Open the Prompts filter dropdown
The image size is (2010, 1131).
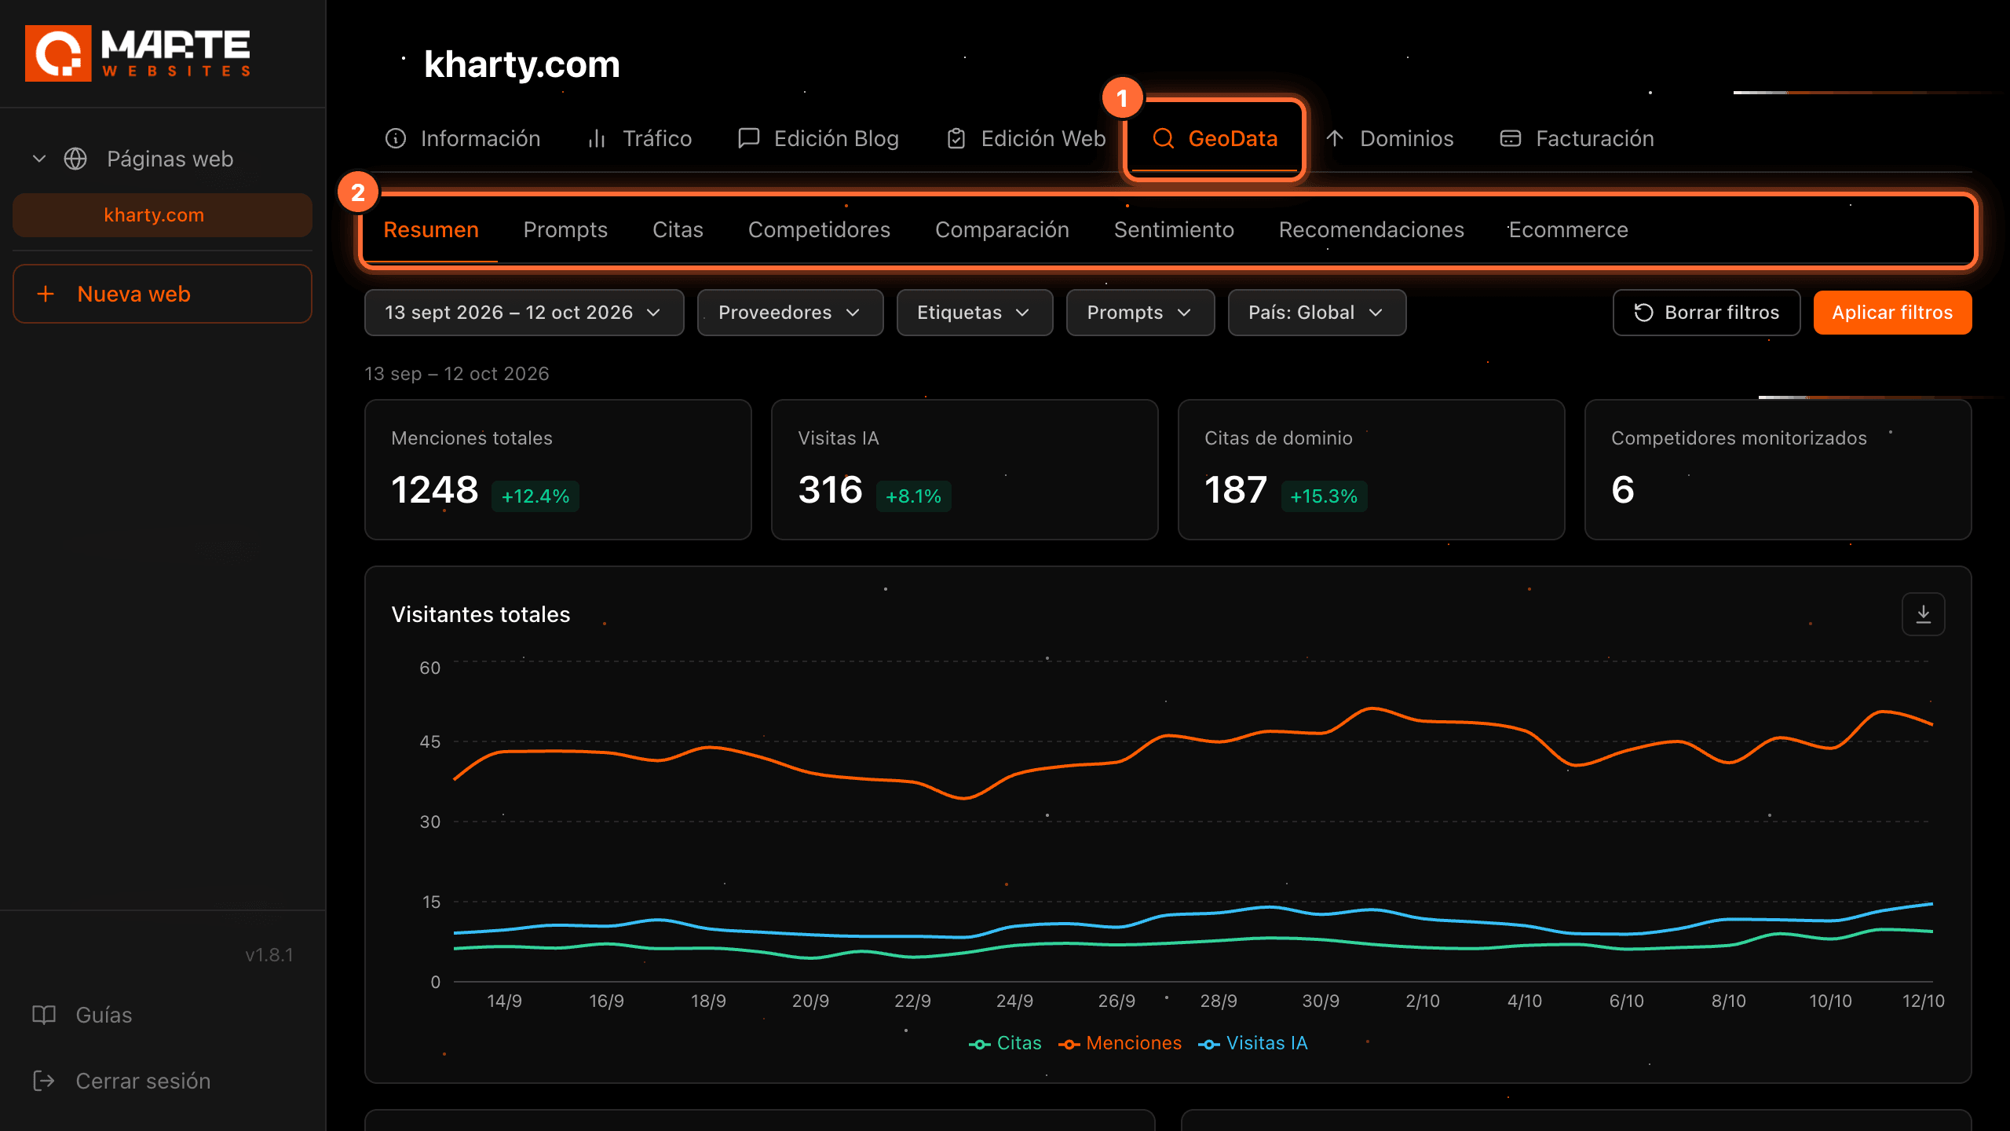coord(1140,313)
